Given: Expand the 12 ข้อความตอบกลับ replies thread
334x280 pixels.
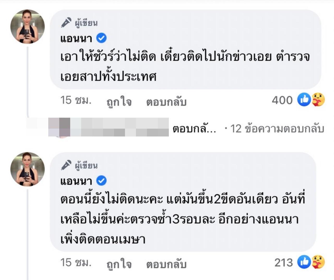Looking at the screenshot, I should 277,129.
